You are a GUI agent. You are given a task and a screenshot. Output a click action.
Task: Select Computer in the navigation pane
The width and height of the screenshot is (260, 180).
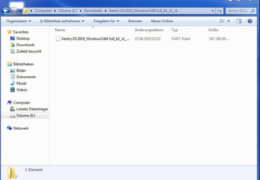pyautogui.click(x=22, y=103)
